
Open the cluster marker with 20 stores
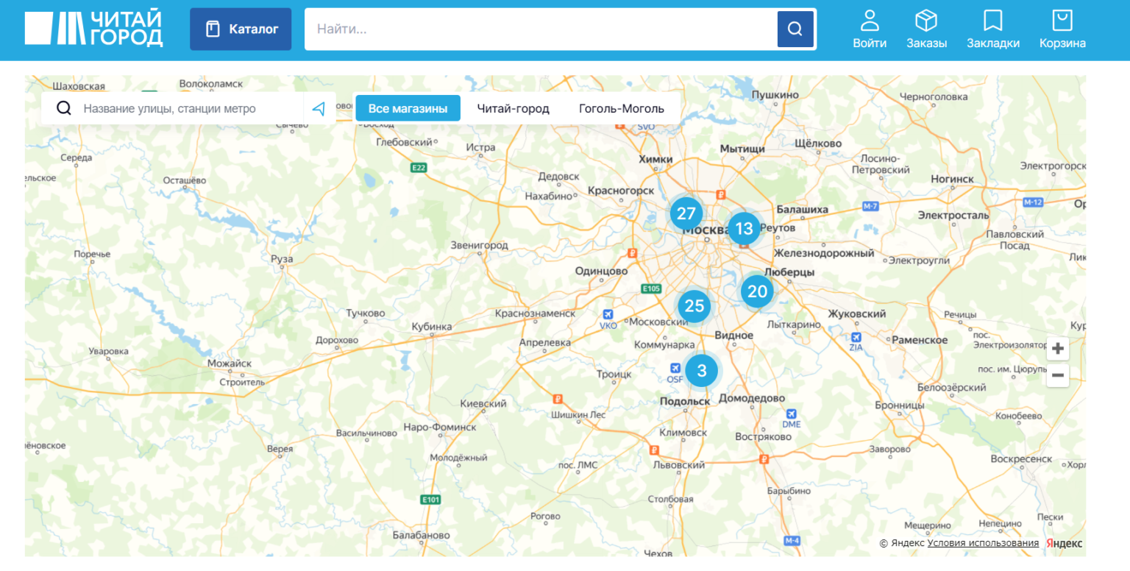click(758, 291)
